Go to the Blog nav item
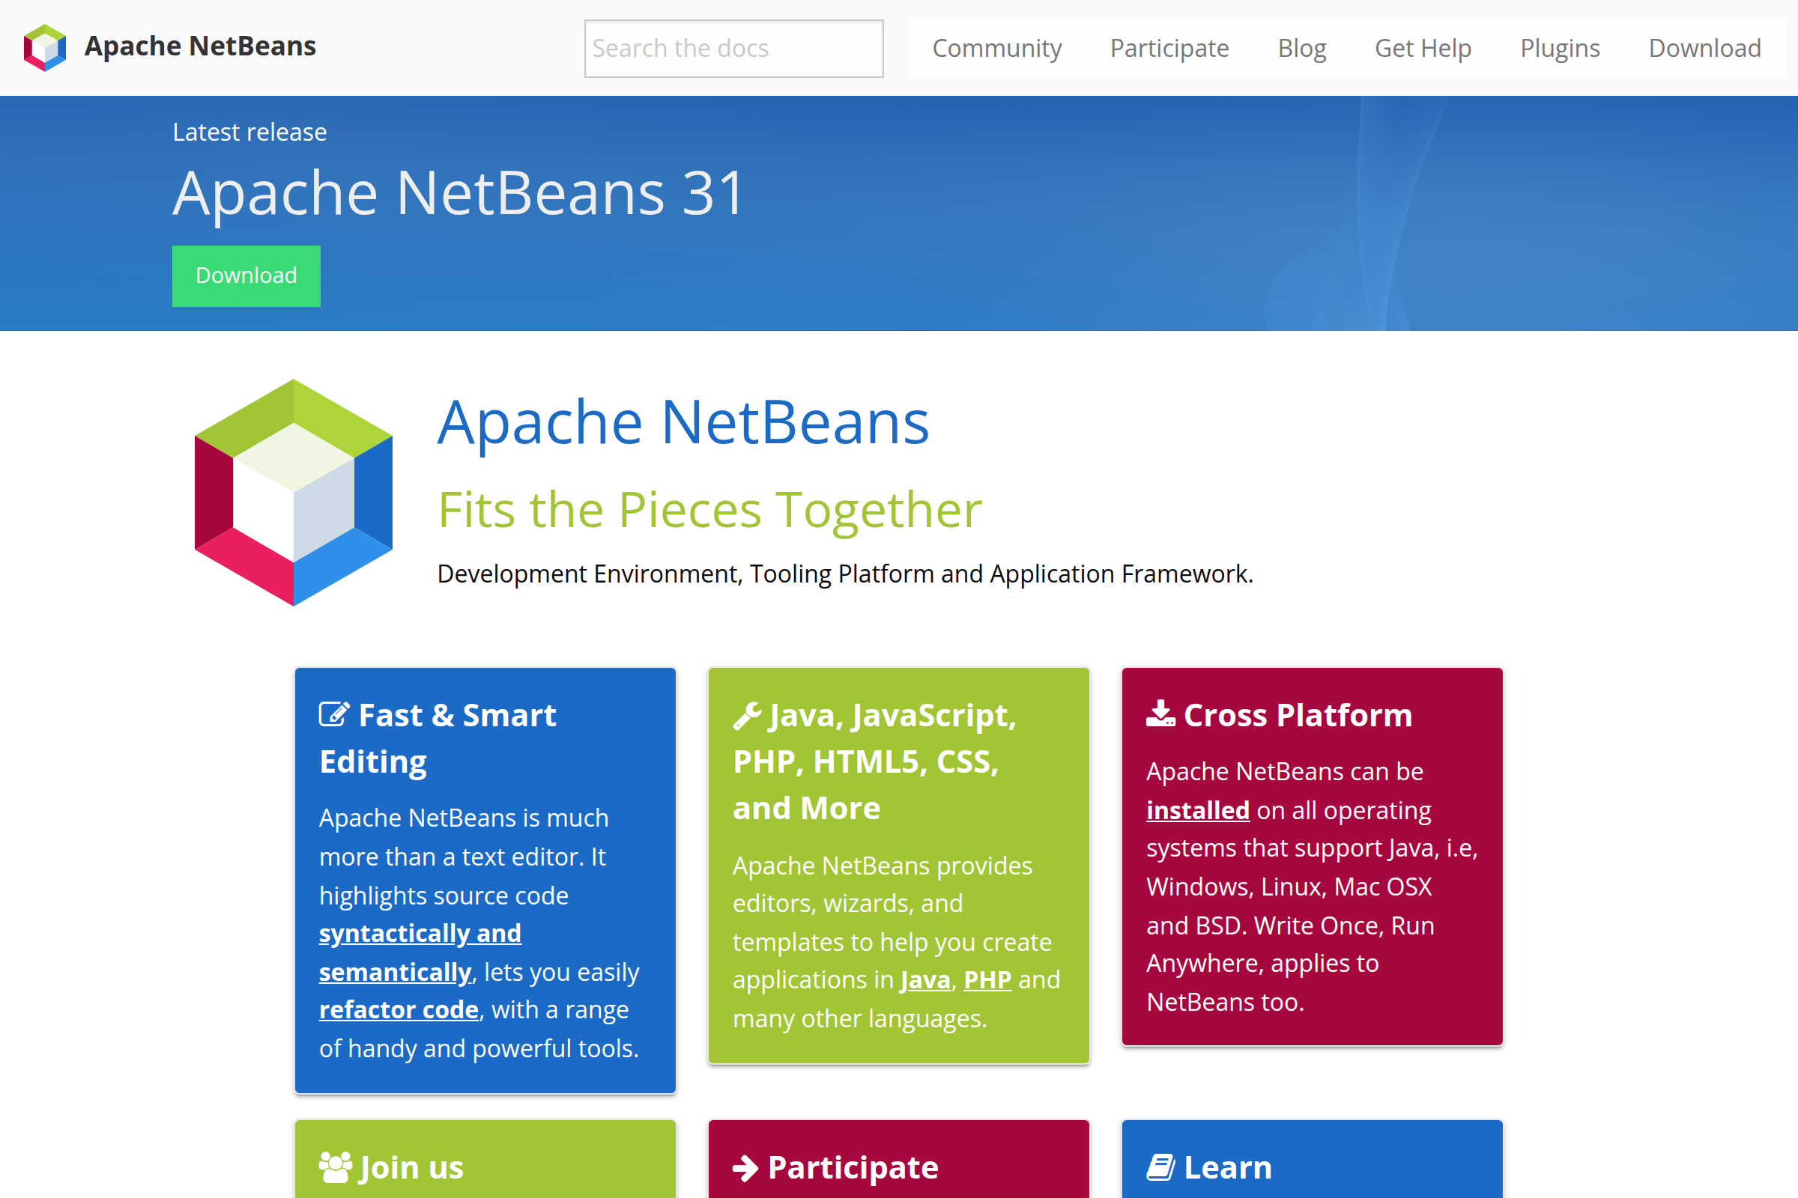The image size is (1798, 1198). [1301, 48]
